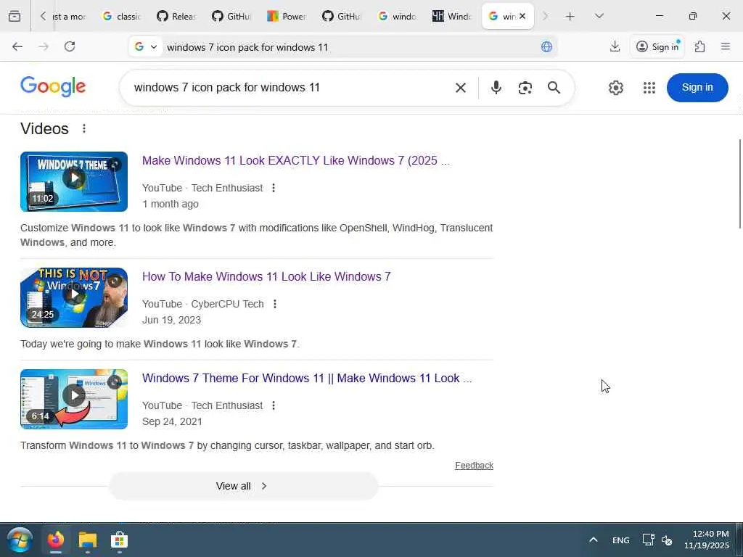Open search engine selector in address bar
The width and height of the screenshot is (743, 557).
tap(145, 47)
